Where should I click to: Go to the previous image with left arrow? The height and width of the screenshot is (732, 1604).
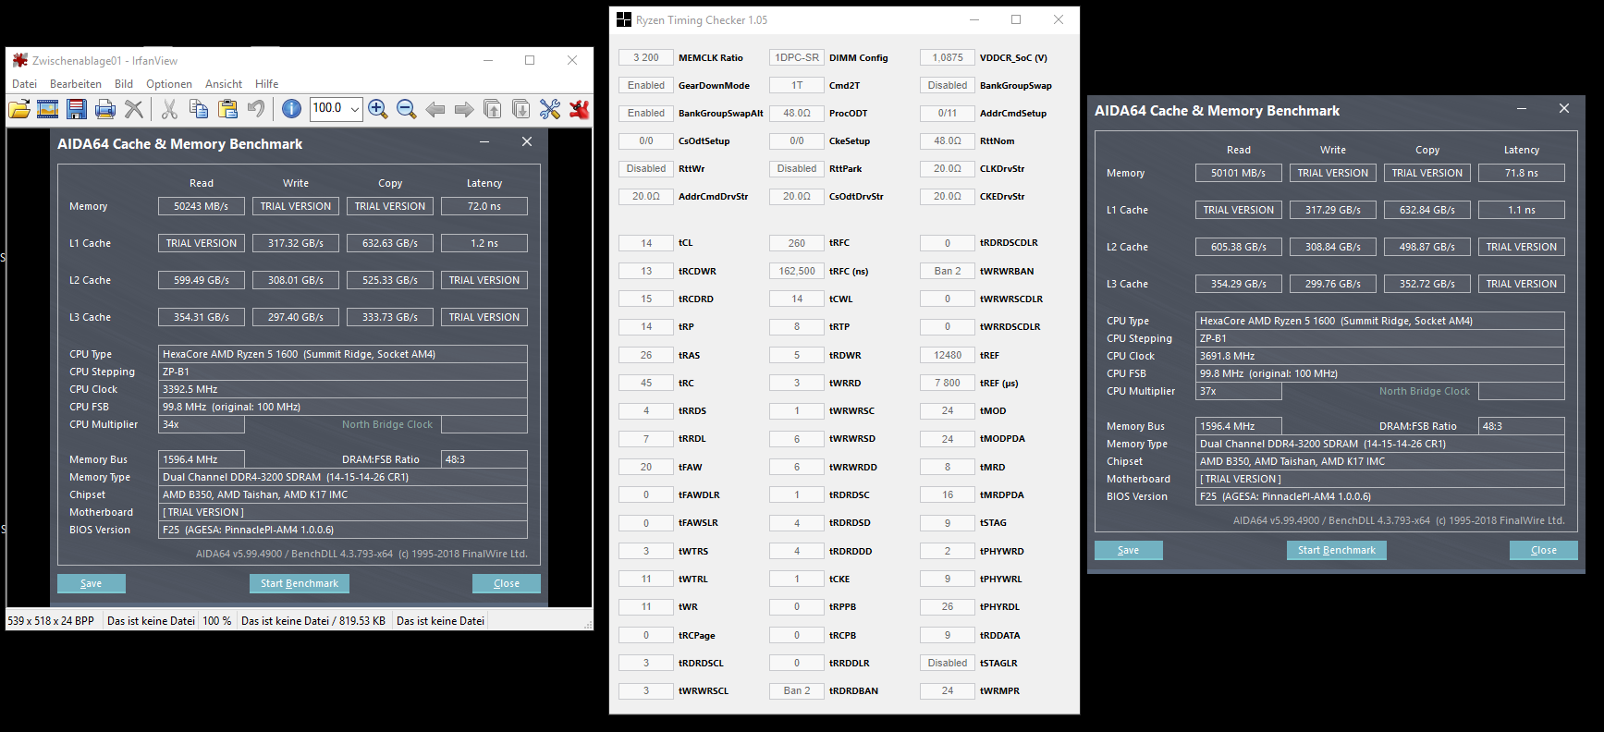(x=435, y=109)
